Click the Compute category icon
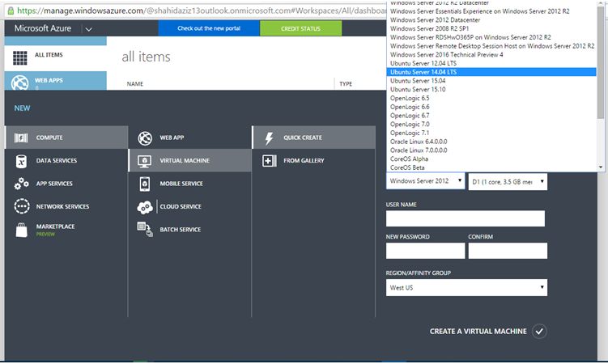This screenshot has height=364, width=608. (x=21, y=138)
